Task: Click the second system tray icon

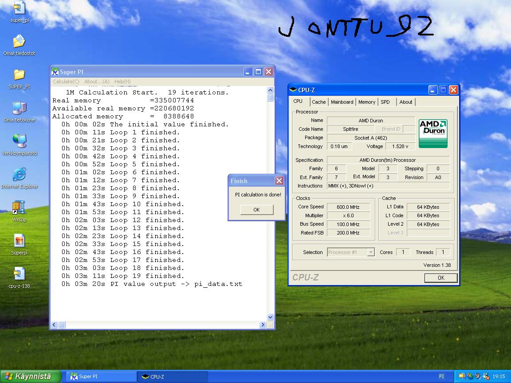Action: click(470, 376)
